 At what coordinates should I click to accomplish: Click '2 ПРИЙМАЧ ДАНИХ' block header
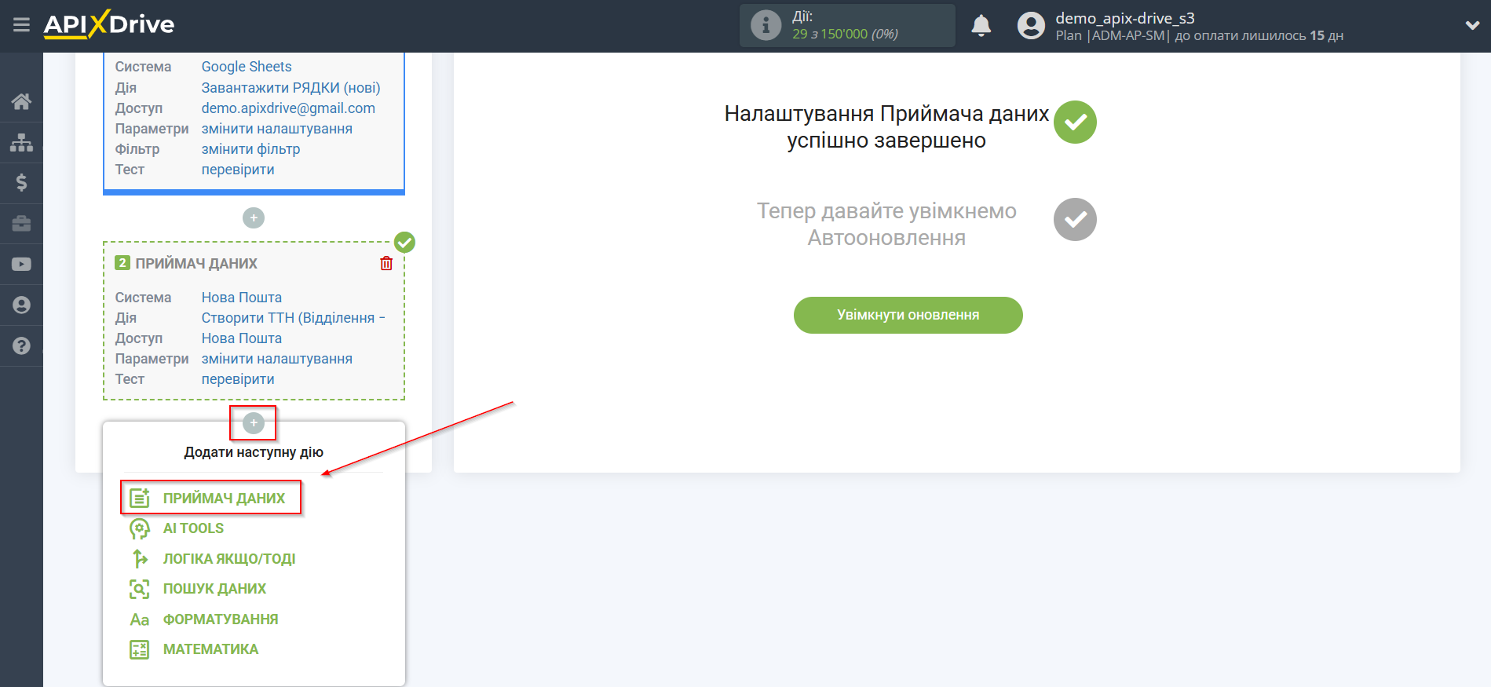(x=187, y=264)
